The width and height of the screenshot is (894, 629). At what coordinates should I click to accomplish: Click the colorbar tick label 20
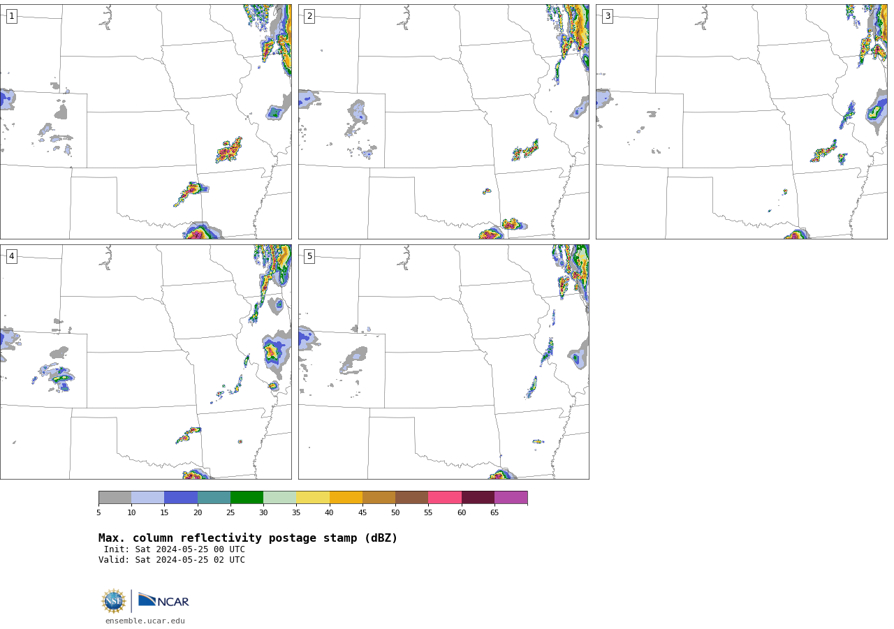tap(198, 512)
